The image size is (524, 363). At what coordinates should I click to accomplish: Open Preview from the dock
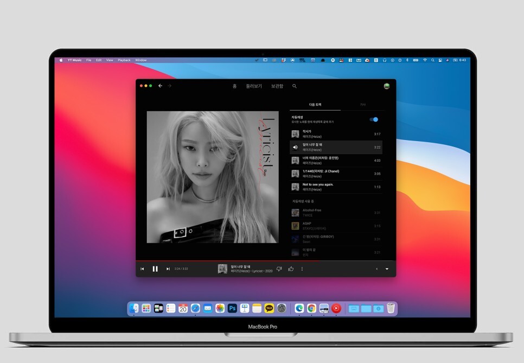pyautogui.click(x=324, y=308)
